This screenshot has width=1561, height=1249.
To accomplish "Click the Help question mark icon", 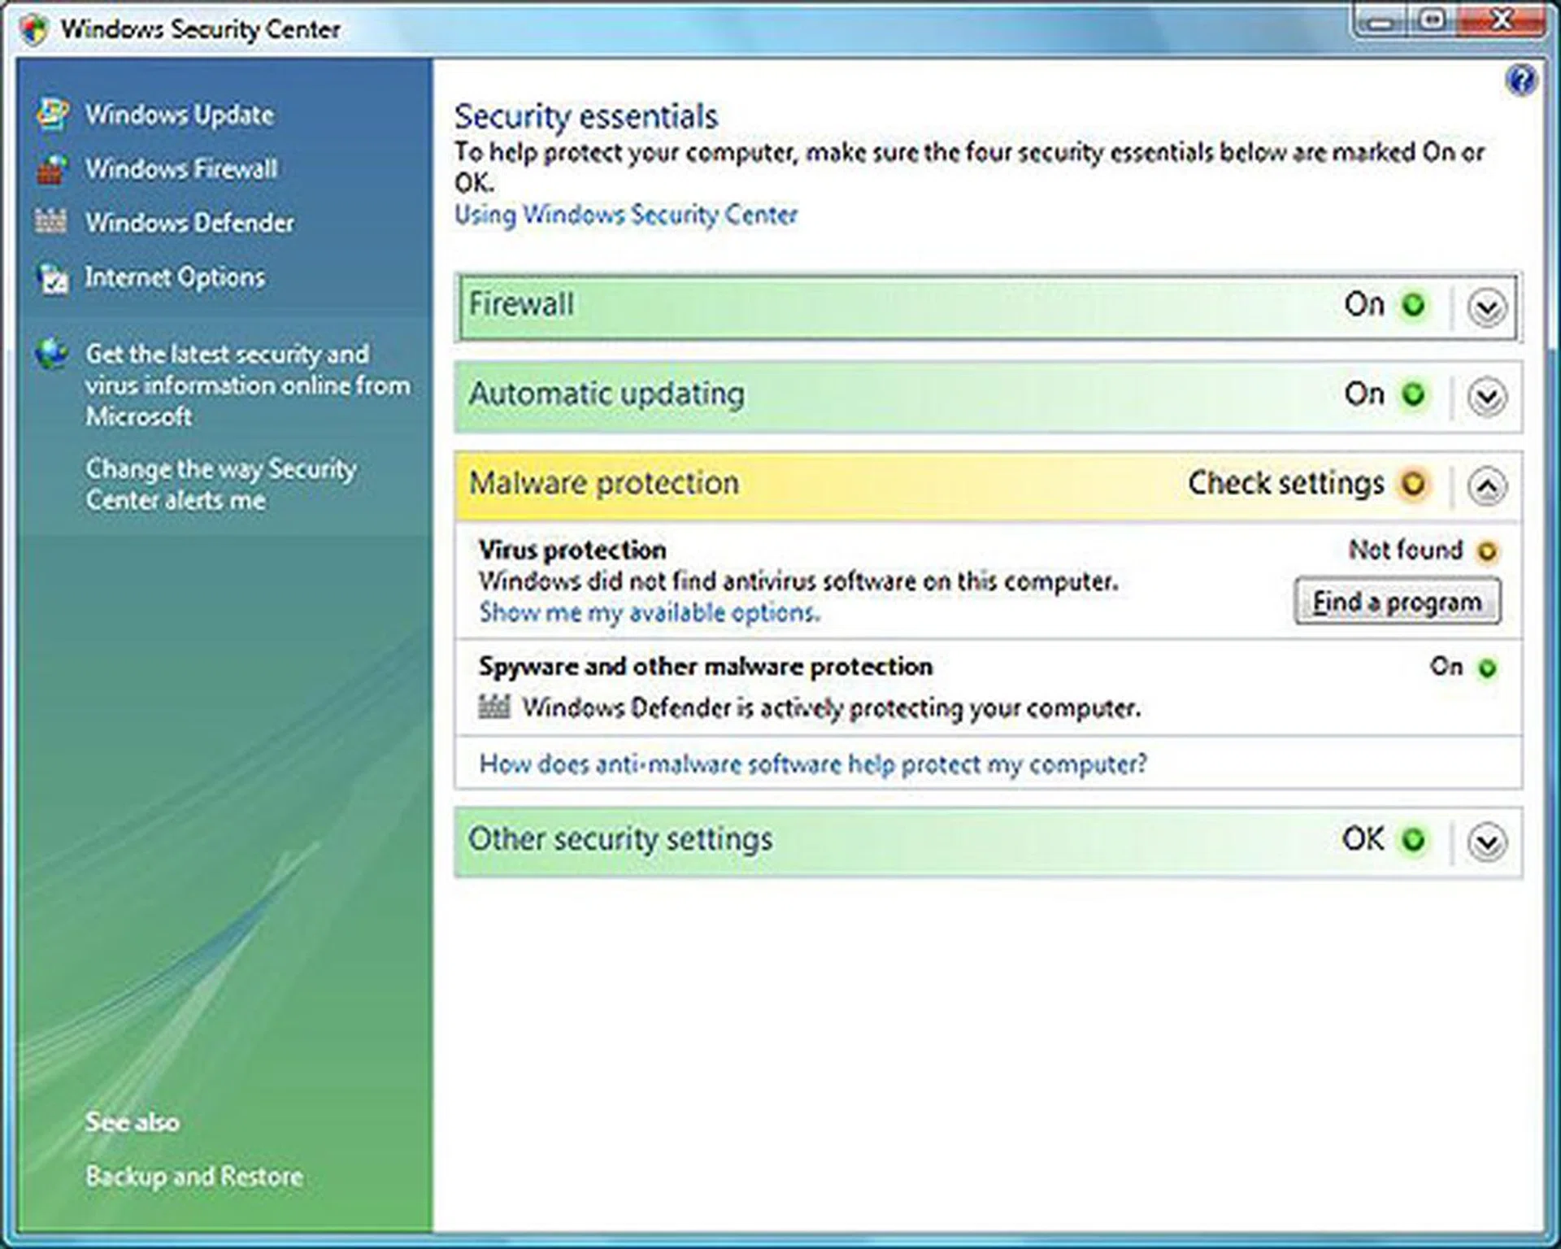I will [x=1521, y=79].
